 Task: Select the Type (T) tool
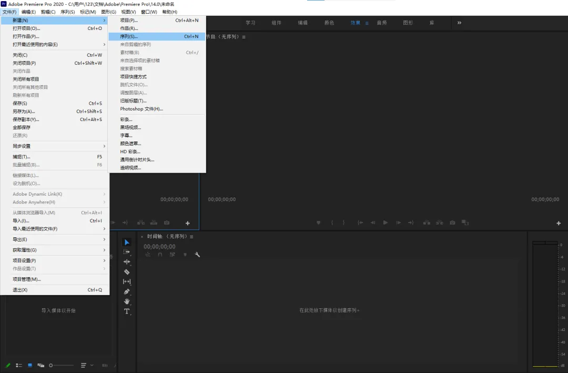click(x=127, y=311)
